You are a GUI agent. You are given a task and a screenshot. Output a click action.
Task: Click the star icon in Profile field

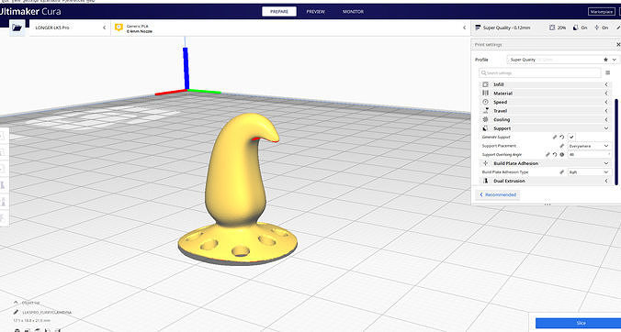click(605, 60)
